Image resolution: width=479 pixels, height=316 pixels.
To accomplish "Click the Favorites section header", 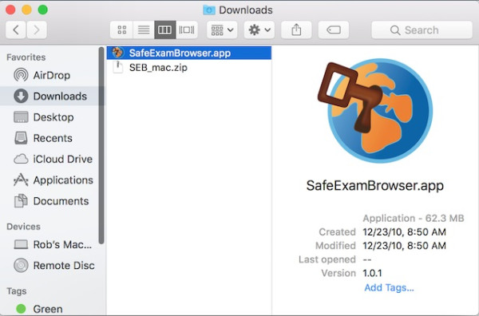I will click(x=26, y=57).
